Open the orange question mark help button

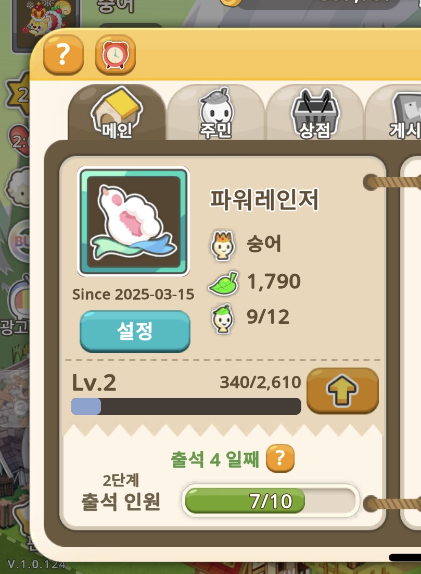63,55
